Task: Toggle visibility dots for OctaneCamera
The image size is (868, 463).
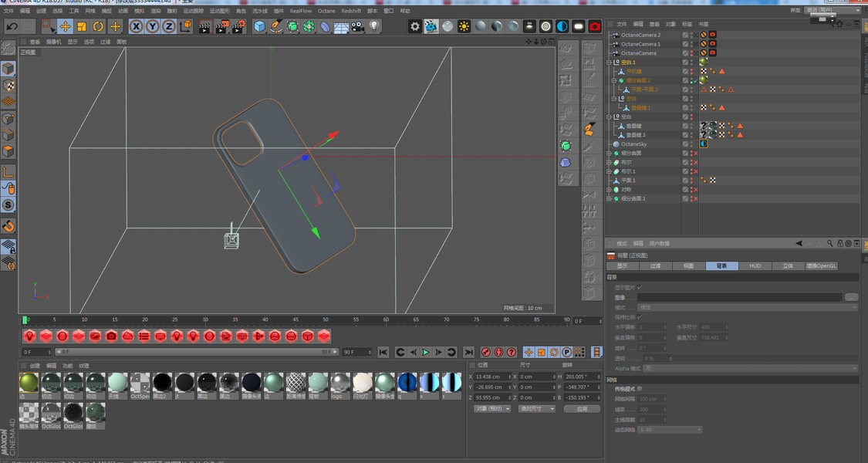Action: (x=691, y=53)
